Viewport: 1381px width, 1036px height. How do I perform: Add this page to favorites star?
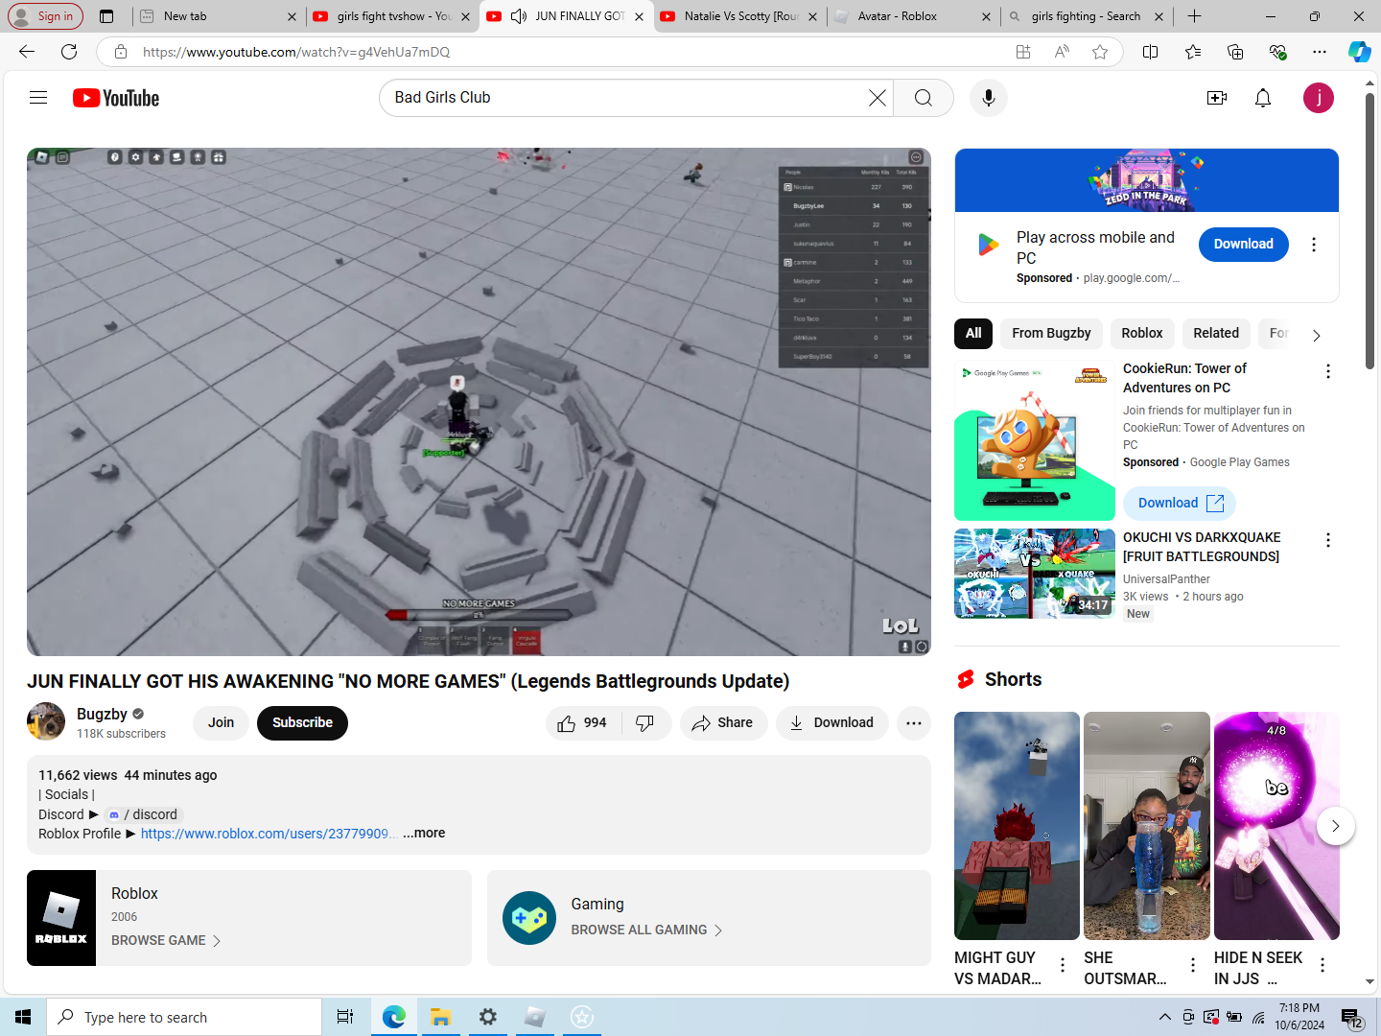(1100, 52)
